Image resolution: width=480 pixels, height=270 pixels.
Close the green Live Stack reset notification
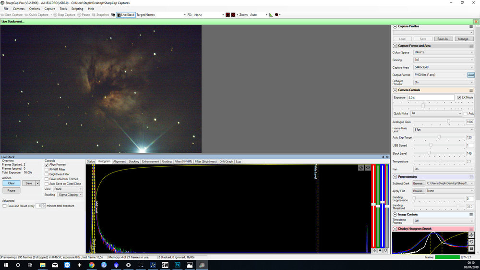476,22
